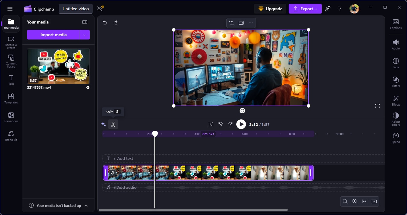Click the timeline playhead marker
Viewport: 407px width, 215px height.
[155, 134]
